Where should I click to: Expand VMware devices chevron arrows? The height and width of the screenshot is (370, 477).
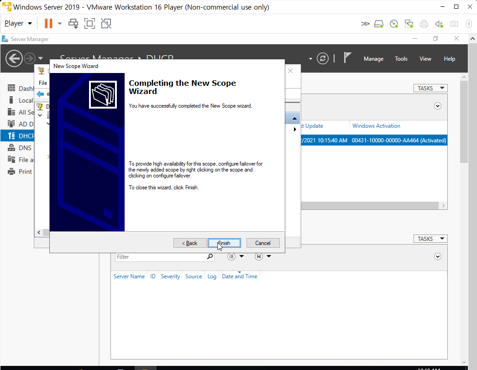coord(365,24)
